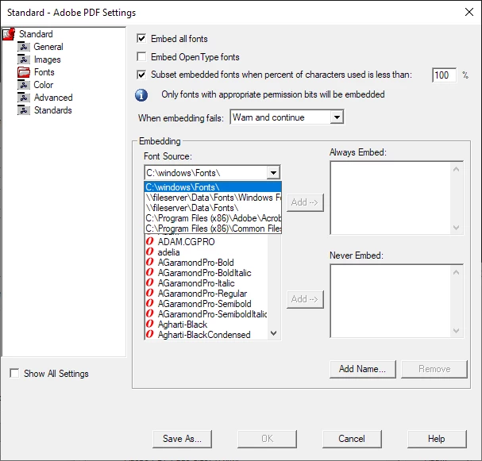Choose the Adobe Acrobat Program Files font source
The height and width of the screenshot is (461, 482).
(x=213, y=218)
